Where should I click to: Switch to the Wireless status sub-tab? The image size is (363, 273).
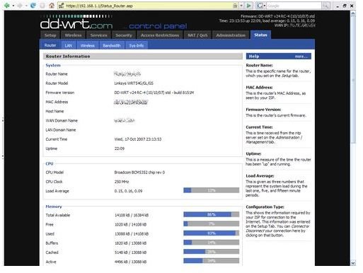click(x=88, y=45)
